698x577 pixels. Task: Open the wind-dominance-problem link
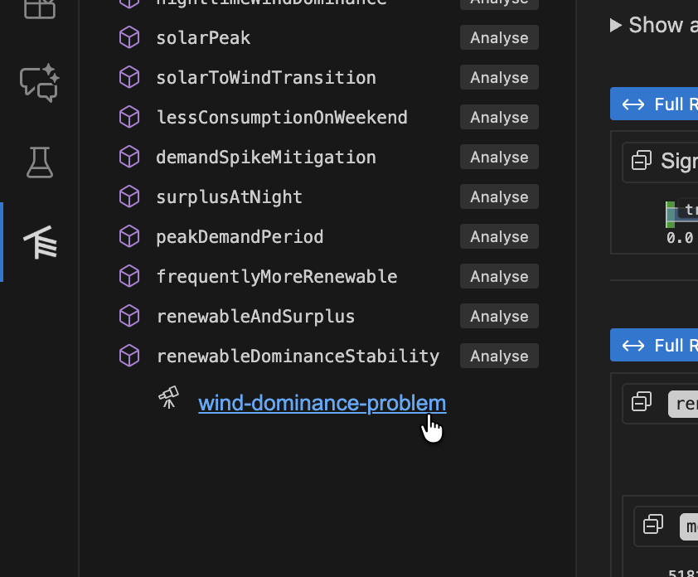coord(322,403)
